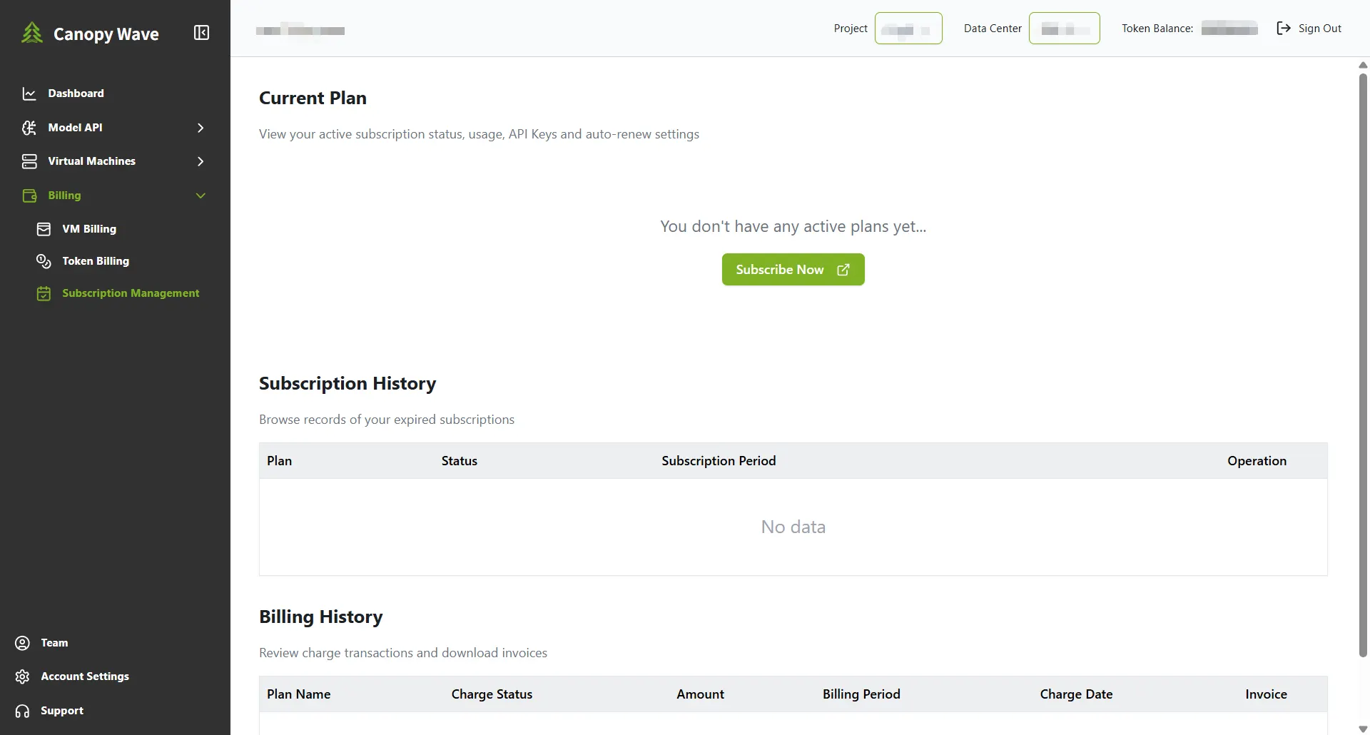Click the Model API brain icon
Viewport: 1370px width, 735px height.
29,128
